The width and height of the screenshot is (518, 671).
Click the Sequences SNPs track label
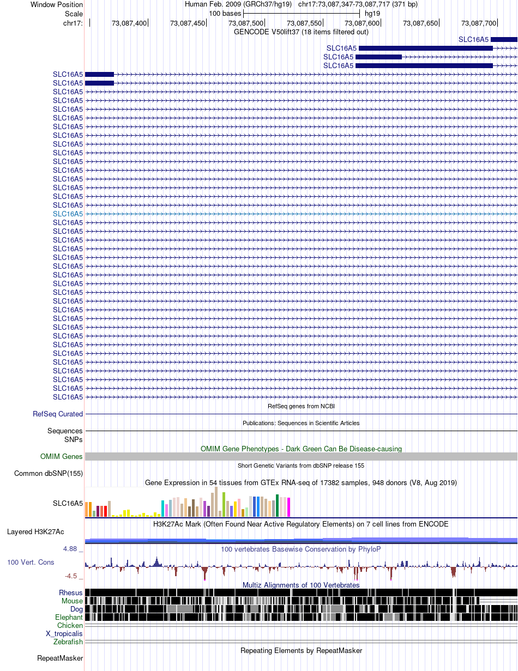tap(65, 434)
